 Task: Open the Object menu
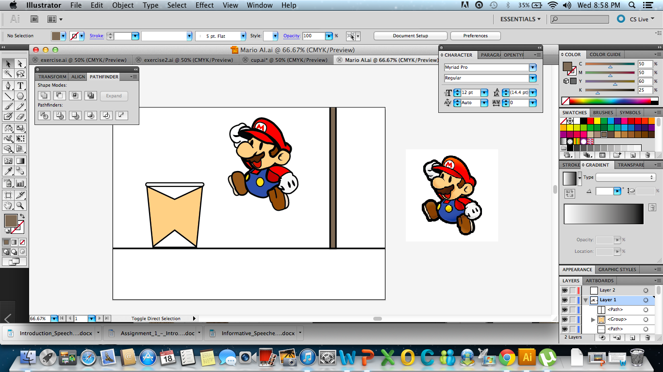coord(123,5)
